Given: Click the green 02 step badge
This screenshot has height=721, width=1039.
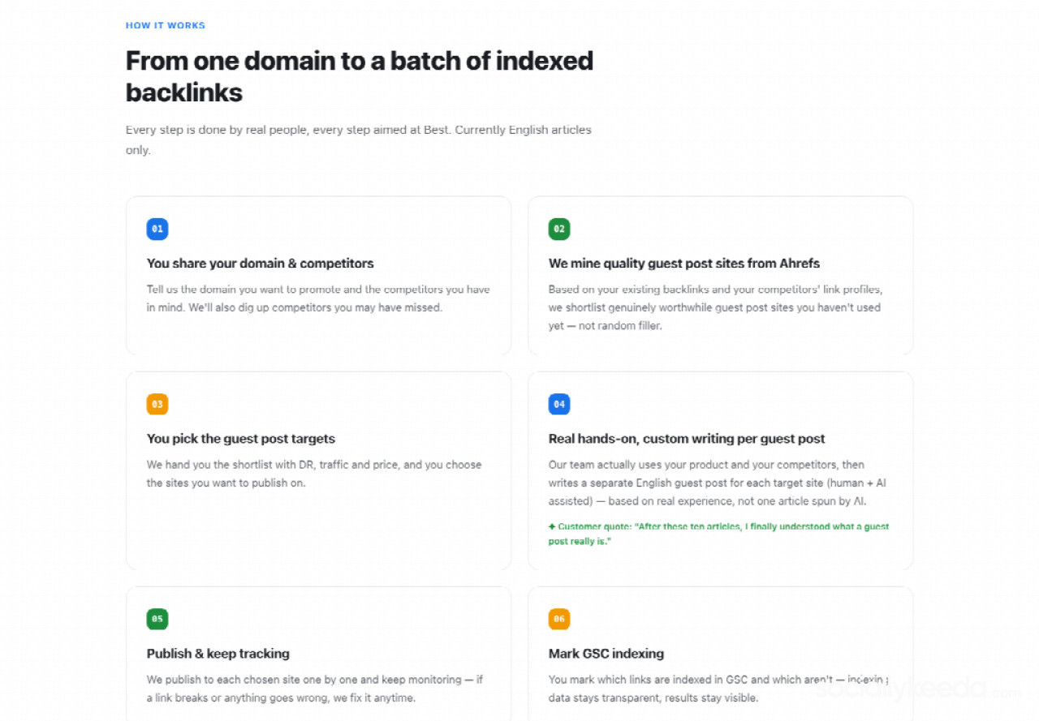Looking at the screenshot, I should point(559,230).
